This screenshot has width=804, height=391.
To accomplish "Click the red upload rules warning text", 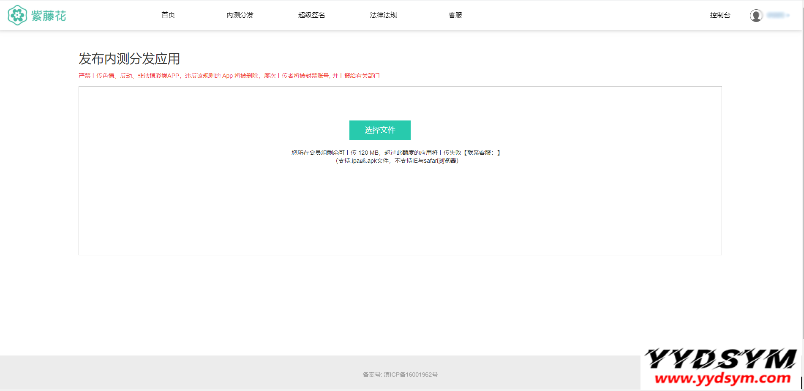I will (229, 76).
